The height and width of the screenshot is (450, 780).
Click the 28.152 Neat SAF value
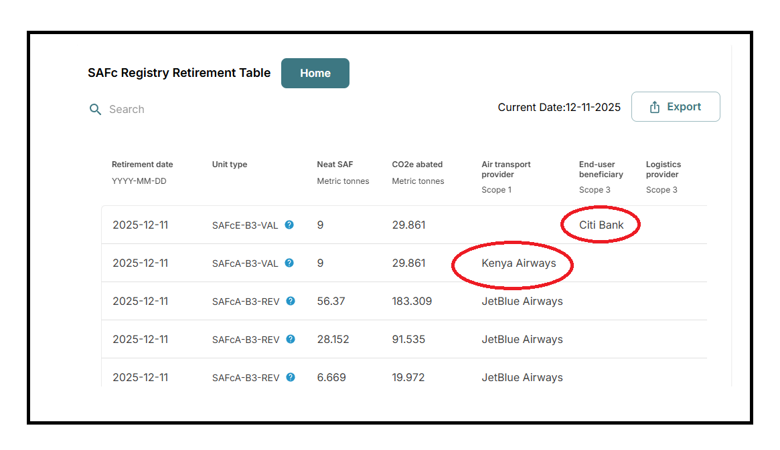click(333, 340)
